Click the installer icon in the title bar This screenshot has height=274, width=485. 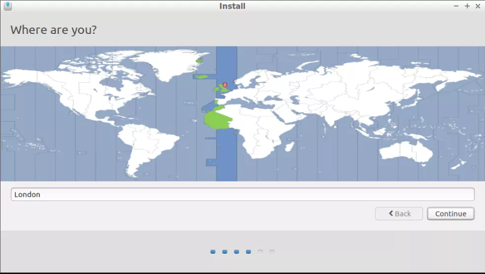[8, 6]
